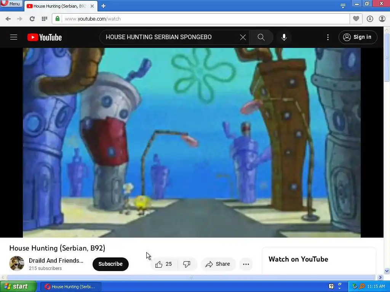
Task: Click the vertical scrollbar up arrow
Action: coord(387,30)
